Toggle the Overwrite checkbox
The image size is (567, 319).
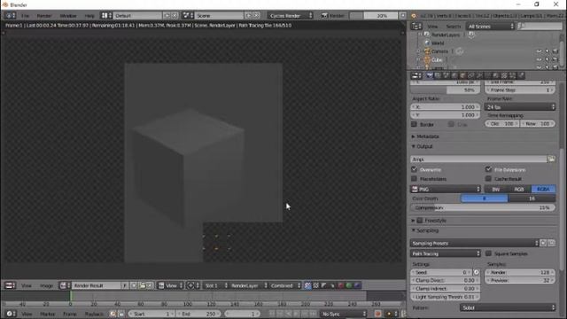(x=415, y=169)
